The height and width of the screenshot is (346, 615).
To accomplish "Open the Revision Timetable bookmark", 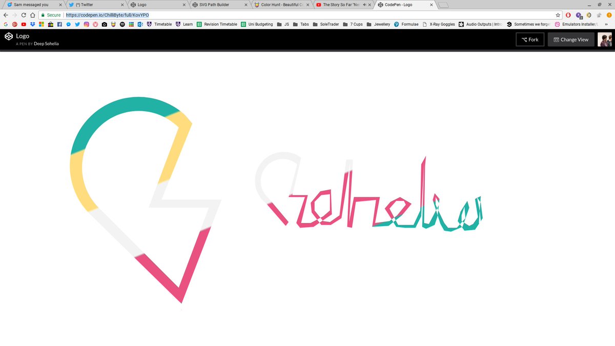I will [217, 24].
